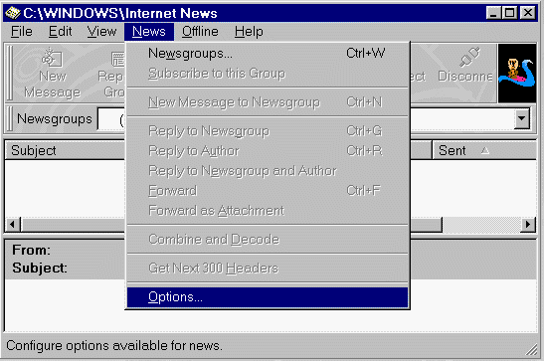Close the open News menu
This screenshot has width=544, height=361.
click(x=149, y=32)
